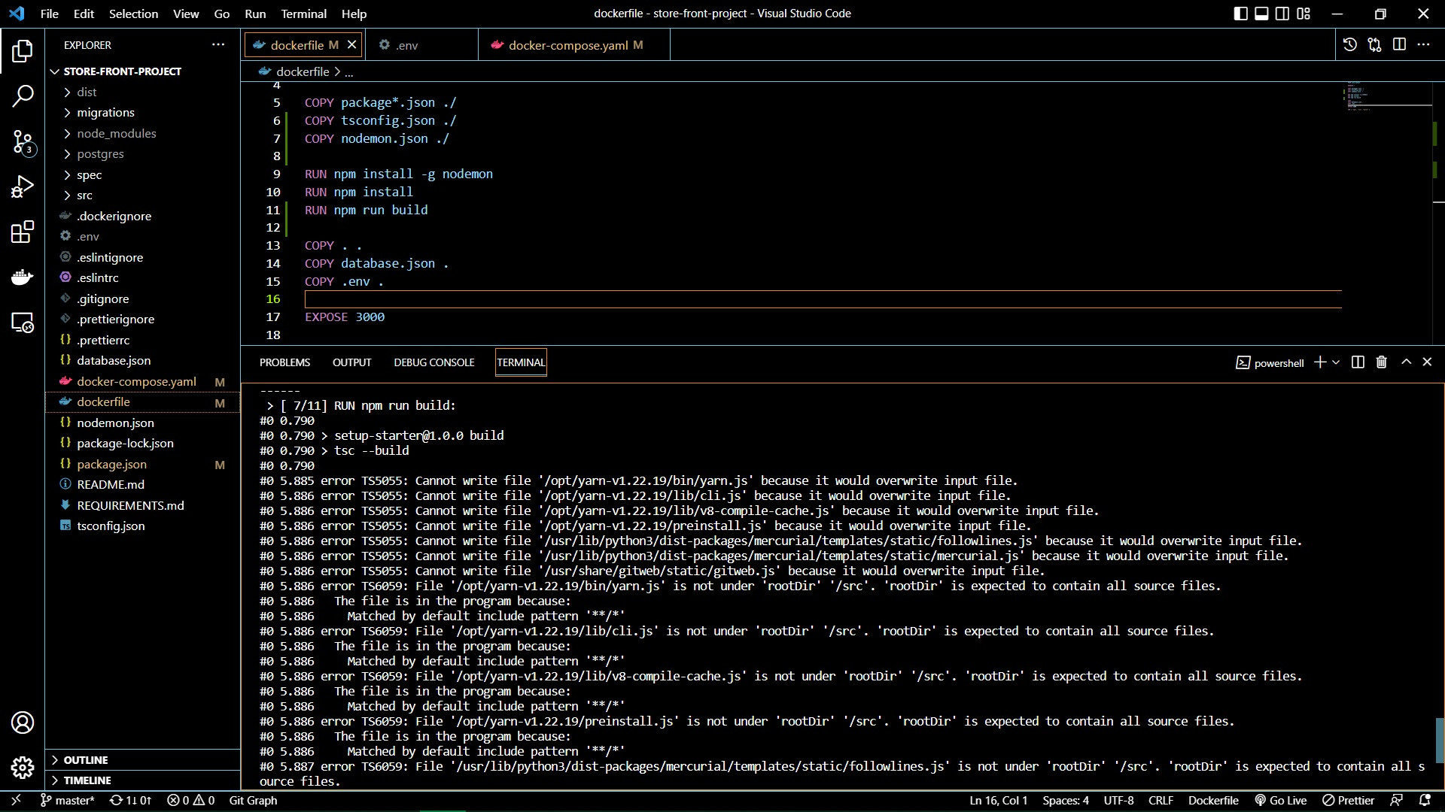Click Prettier status bar item
Viewport: 1445px width, 812px height.
click(x=1349, y=801)
